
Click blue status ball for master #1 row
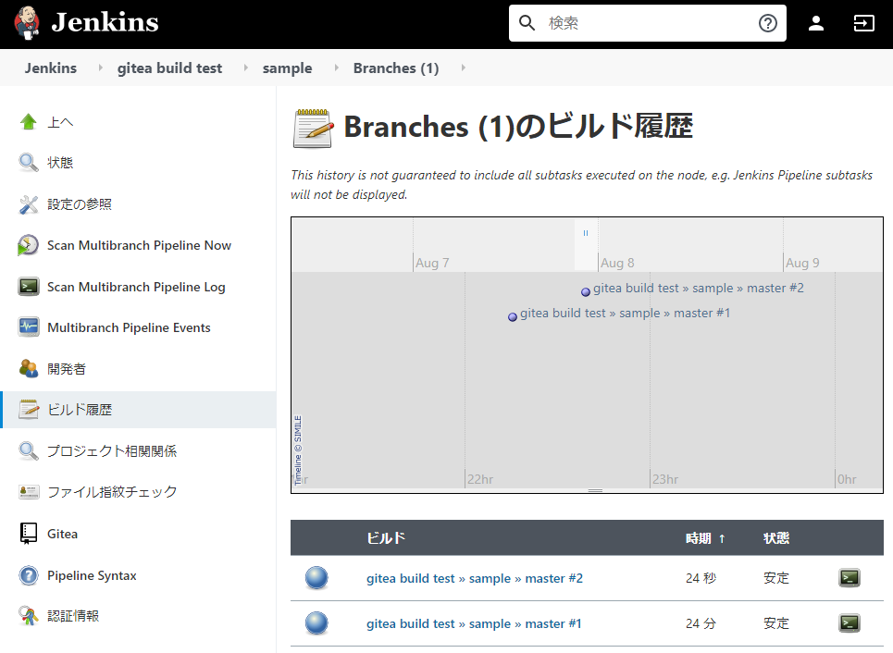point(316,622)
